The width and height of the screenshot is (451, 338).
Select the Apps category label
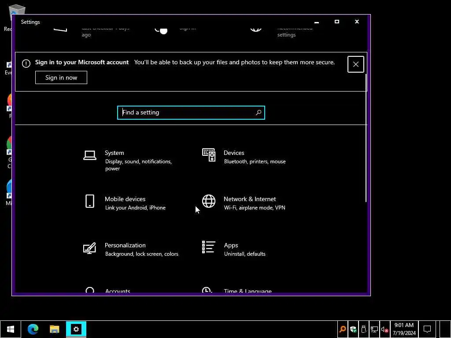tap(231, 246)
